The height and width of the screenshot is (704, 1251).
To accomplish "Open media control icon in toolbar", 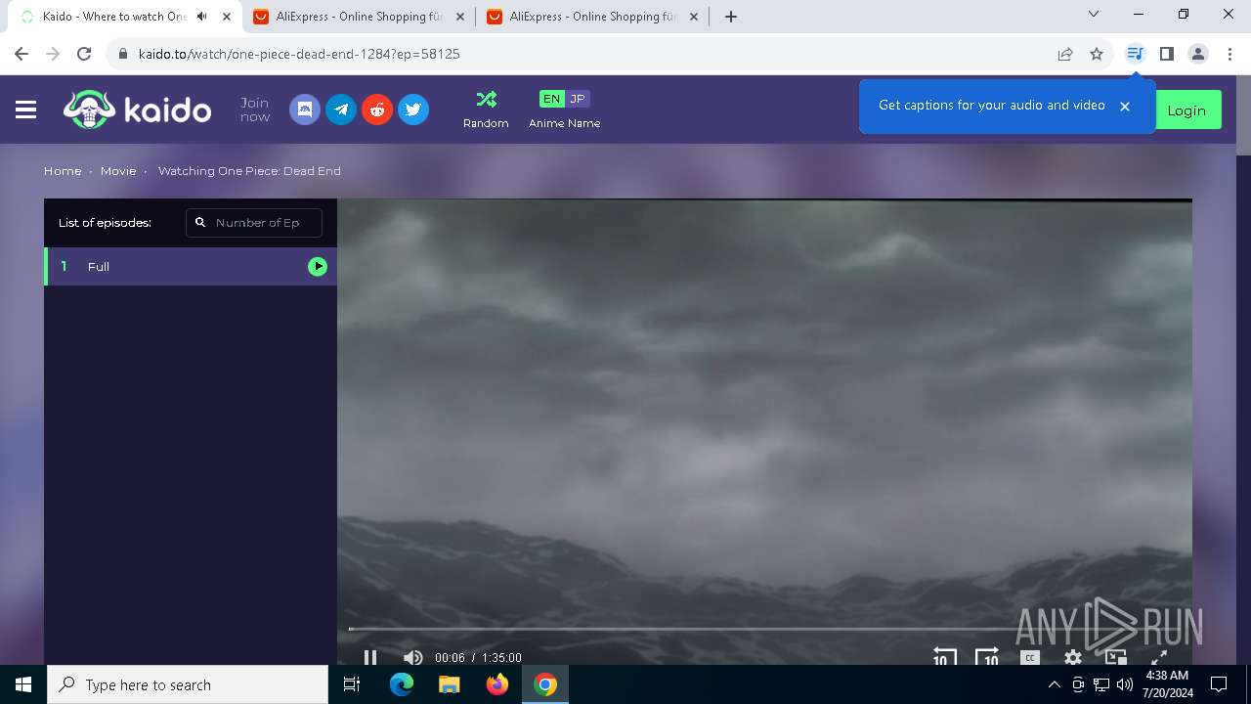I will click(x=1135, y=54).
